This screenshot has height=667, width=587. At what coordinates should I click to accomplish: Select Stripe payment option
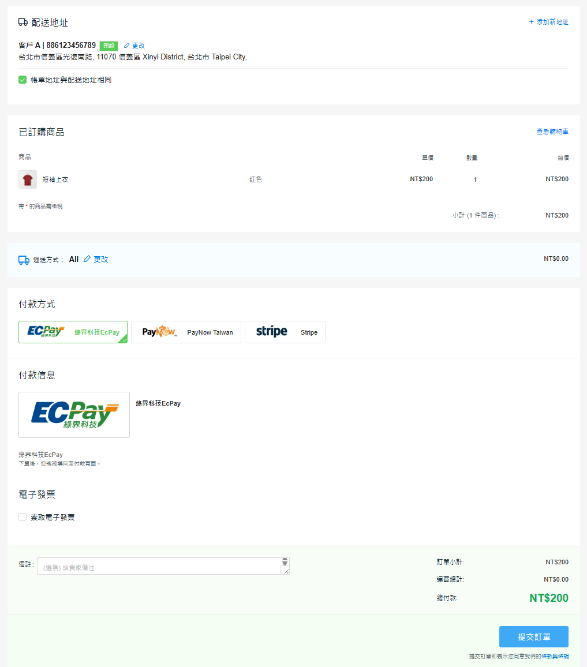[x=285, y=332]
